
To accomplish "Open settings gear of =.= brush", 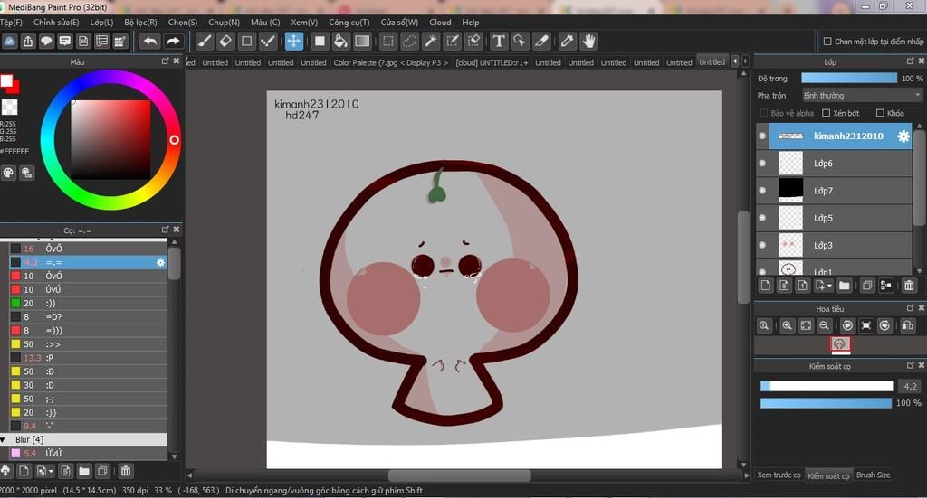I will (160, 263).
